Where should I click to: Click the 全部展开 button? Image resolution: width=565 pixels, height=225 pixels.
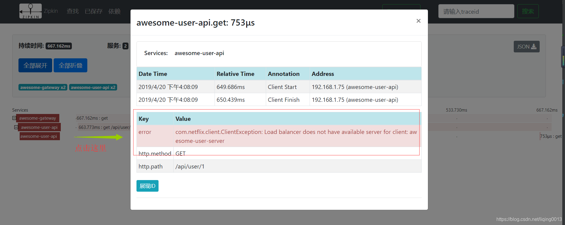(35, 65)
